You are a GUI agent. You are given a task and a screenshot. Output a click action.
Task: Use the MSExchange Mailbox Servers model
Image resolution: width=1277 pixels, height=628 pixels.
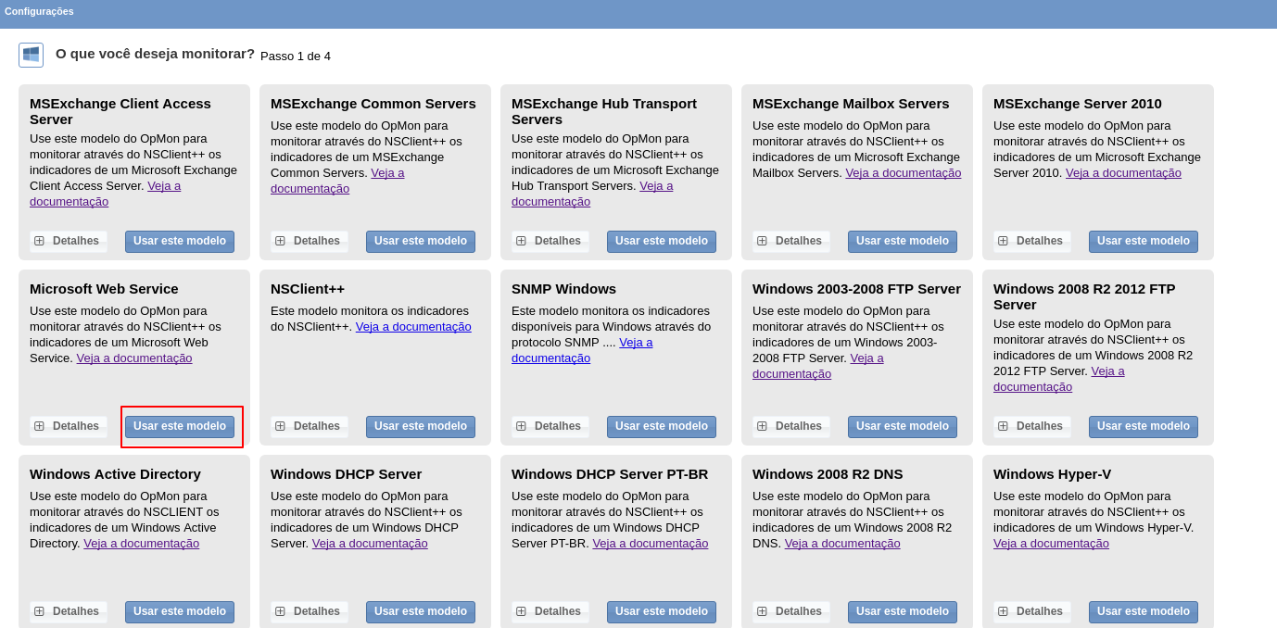coord(903,241)
